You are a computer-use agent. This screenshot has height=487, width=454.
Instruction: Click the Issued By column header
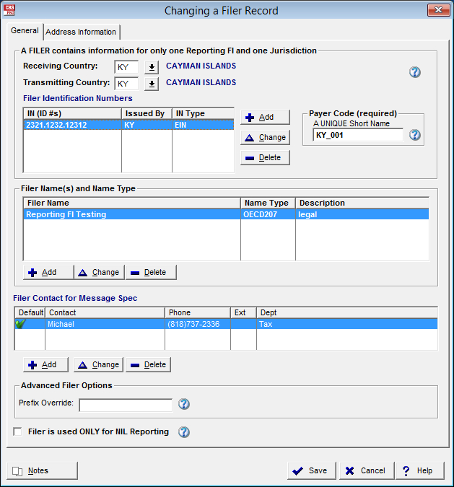[147, 113]
